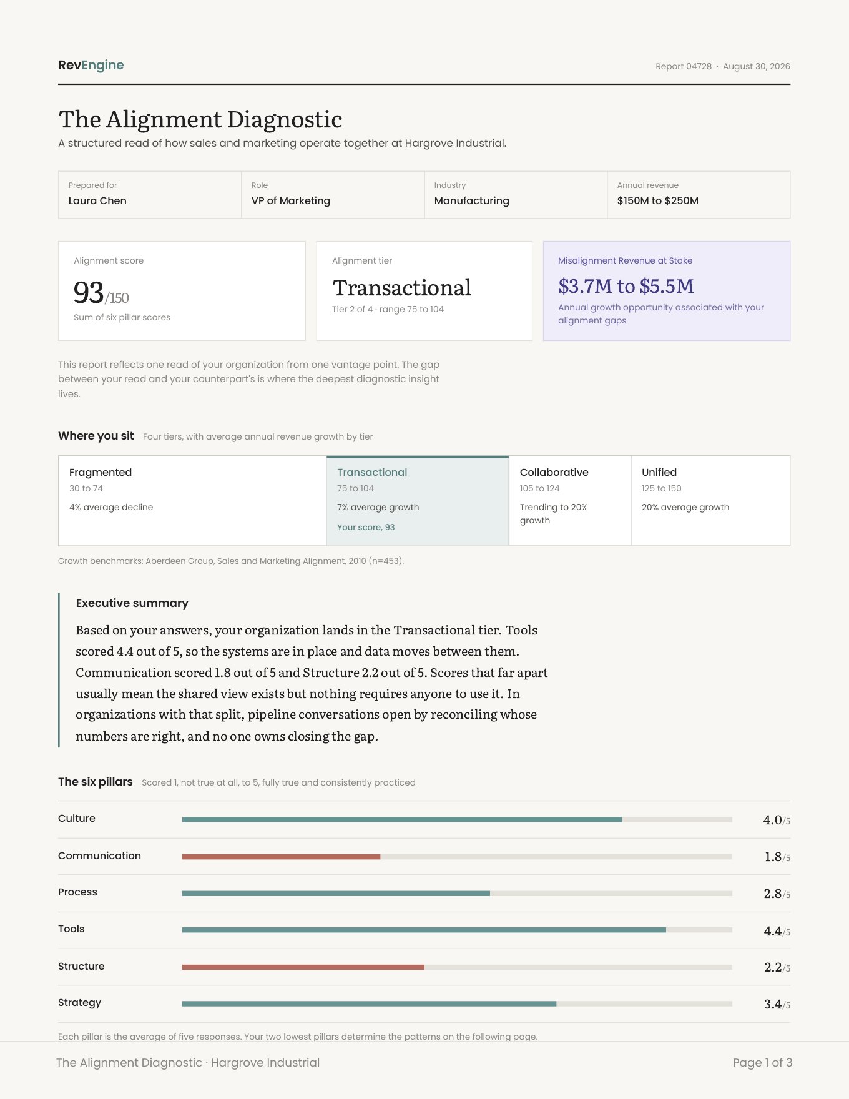Screen dimensions: 849x1099
Task: Select the "1.8/5" Communication score
Action: (777, 857)
